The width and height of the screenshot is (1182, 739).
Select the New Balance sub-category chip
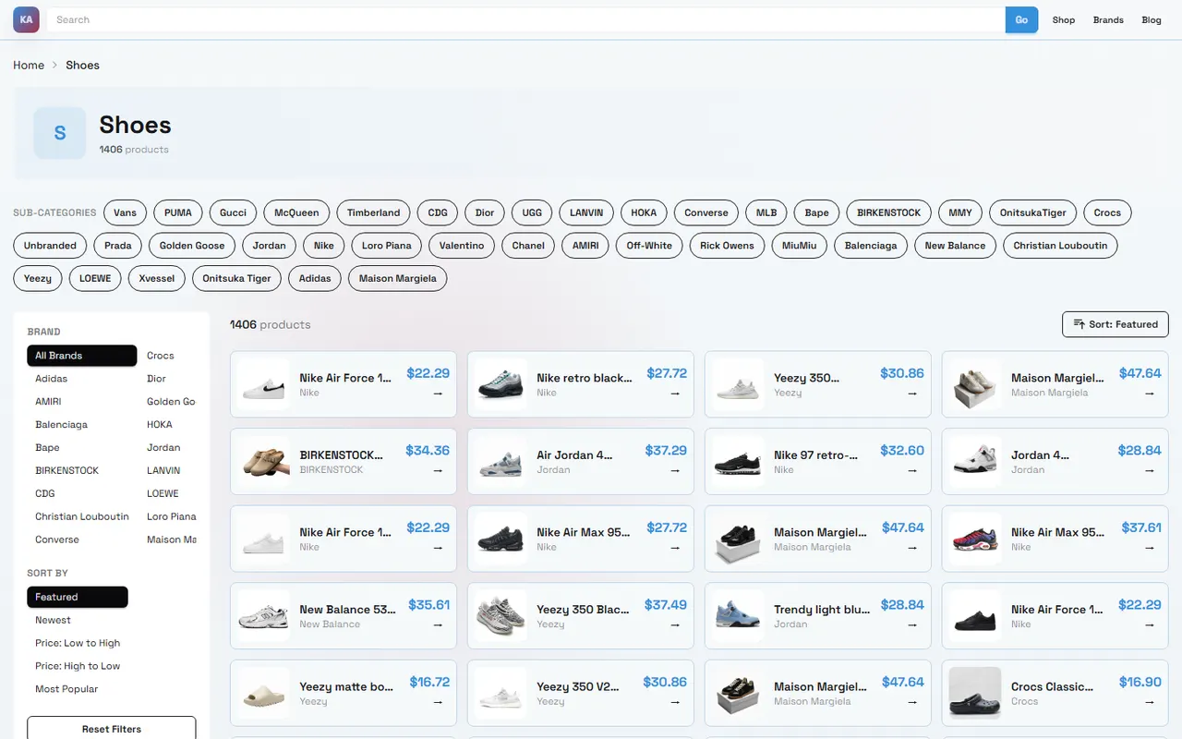pos(955,246)
